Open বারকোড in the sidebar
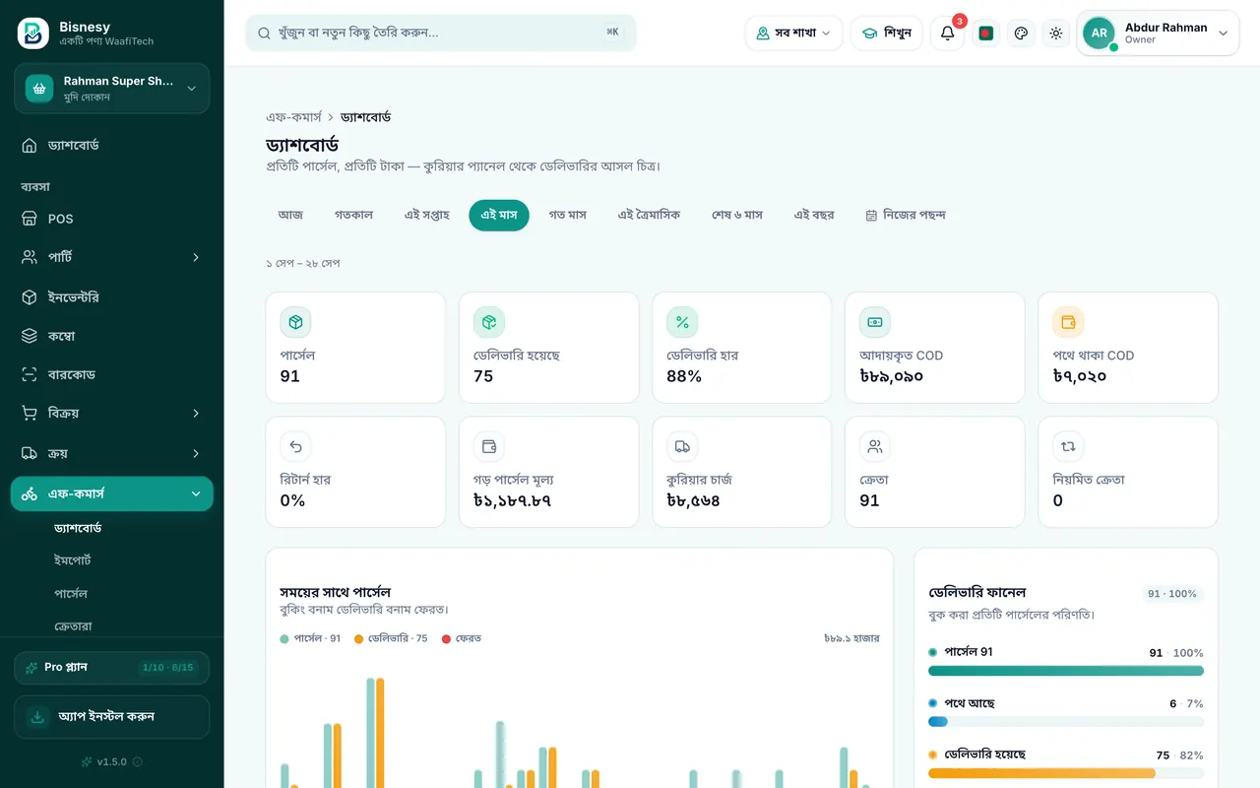The width and height of the screenshot is (1260, 788). point(111,374)
